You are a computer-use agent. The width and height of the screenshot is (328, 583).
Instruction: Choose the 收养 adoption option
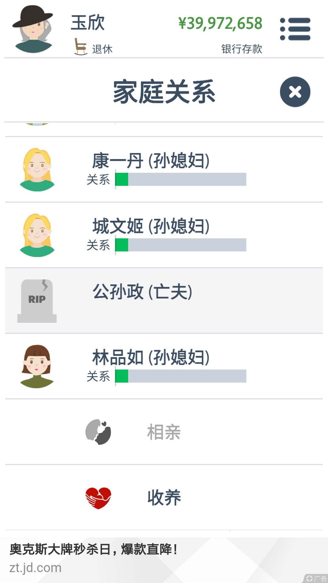164,497
